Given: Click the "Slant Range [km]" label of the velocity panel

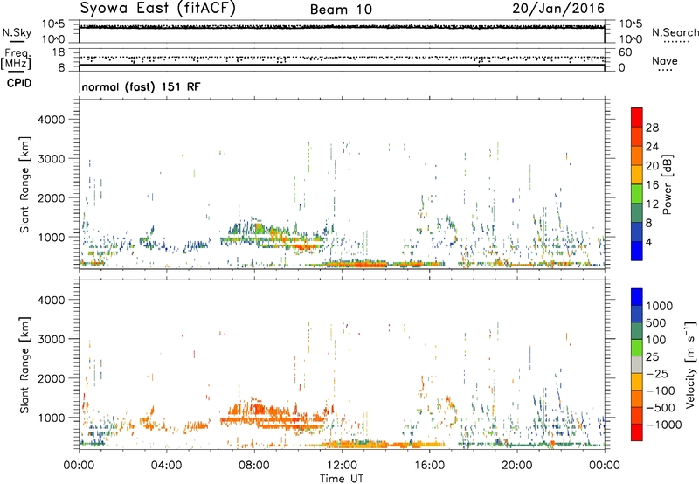Looking at the screenshot, I should point(24,365).
